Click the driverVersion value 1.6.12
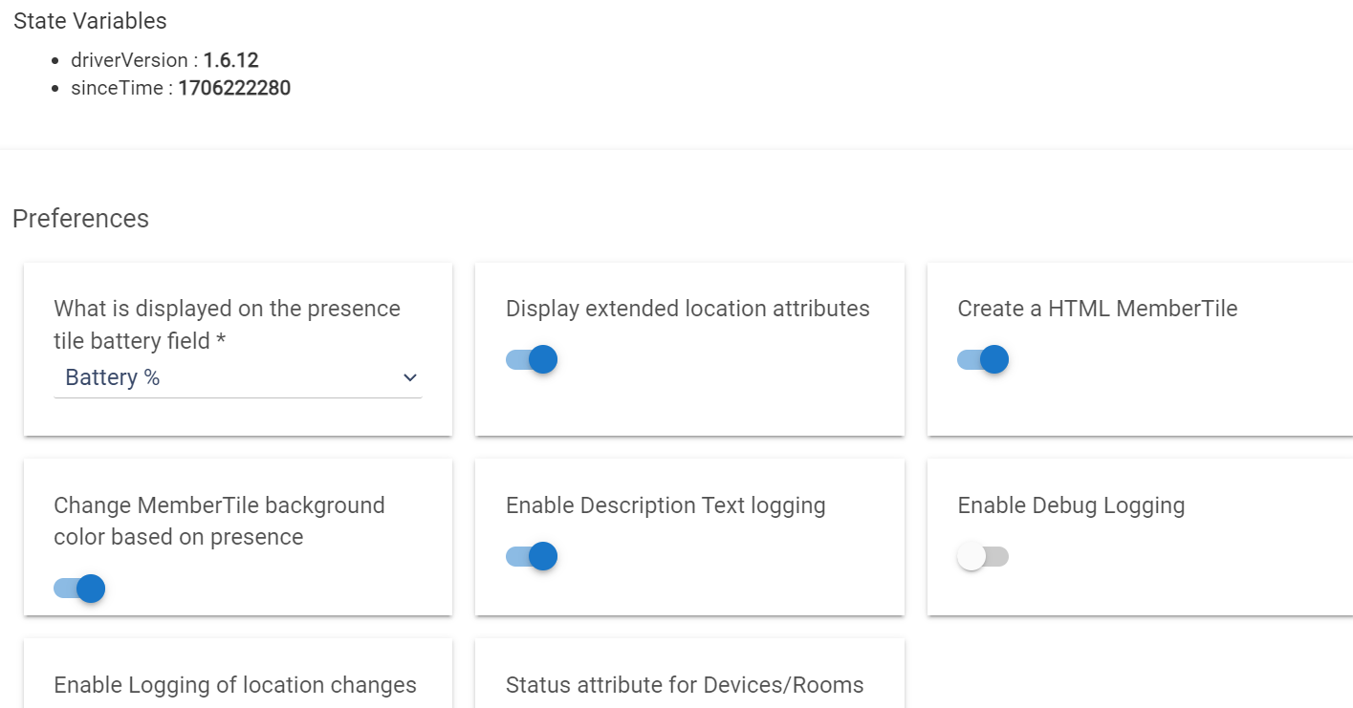This screenshot has width=1353, height=708. 230,60
